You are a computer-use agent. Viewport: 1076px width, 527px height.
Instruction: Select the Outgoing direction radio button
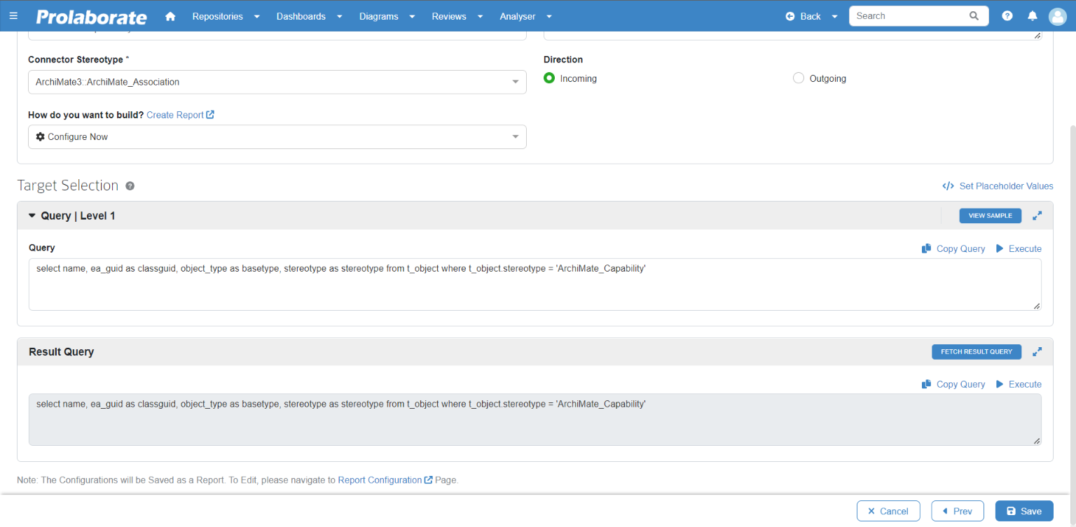[x=798, y=78]
